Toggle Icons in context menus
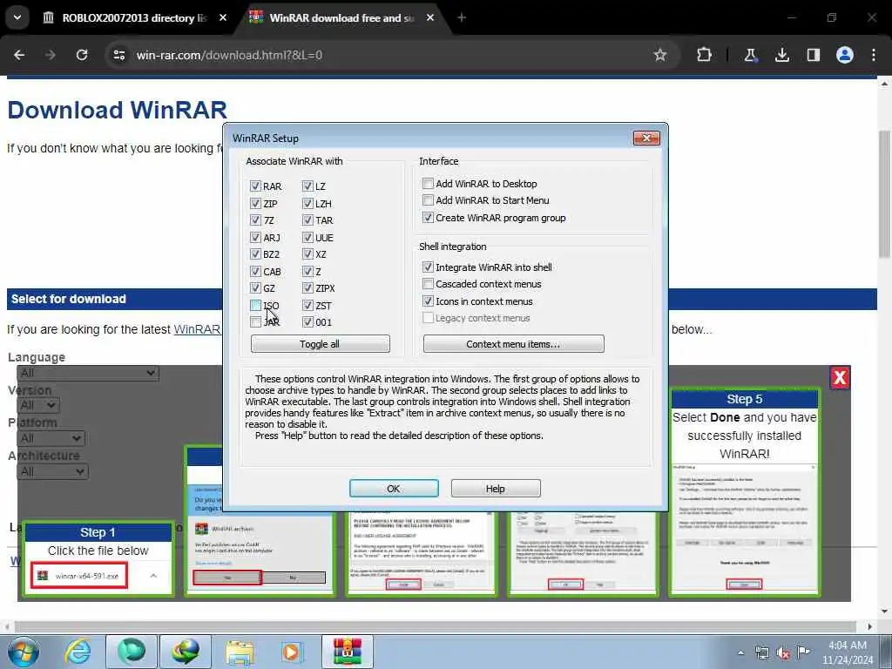 (x=428, y=301)
